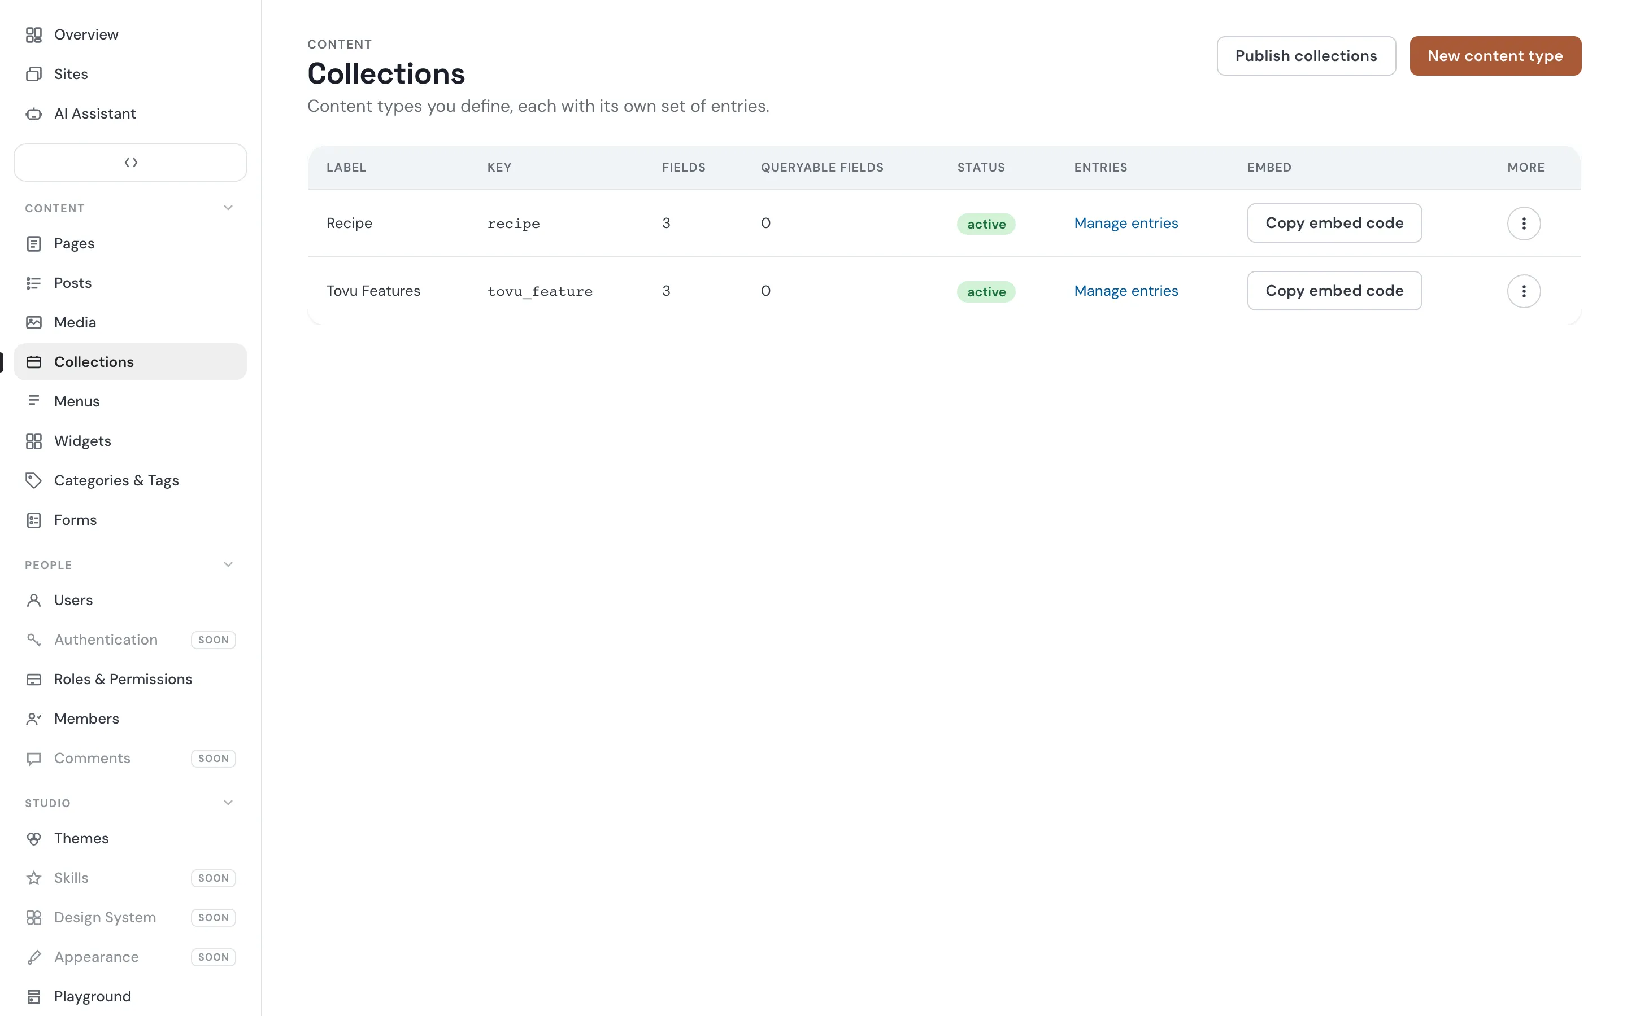Open Manage entries for Tovu Features
Image resolution: width=1627 pixels, height=1016 pixels.
coord(1126,291)
